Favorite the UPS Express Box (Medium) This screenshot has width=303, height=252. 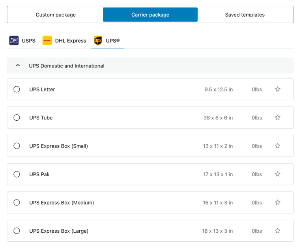click(x=277, y=203)
